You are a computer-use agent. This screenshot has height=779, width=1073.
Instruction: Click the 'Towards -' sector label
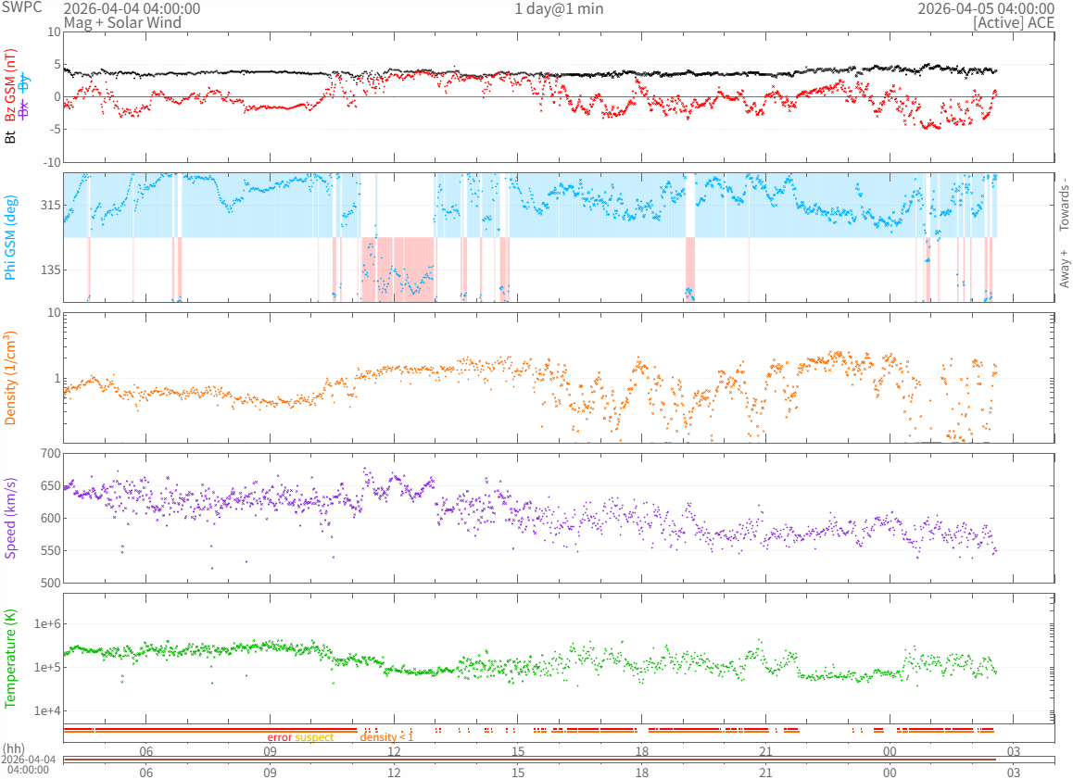[1064, 204]
